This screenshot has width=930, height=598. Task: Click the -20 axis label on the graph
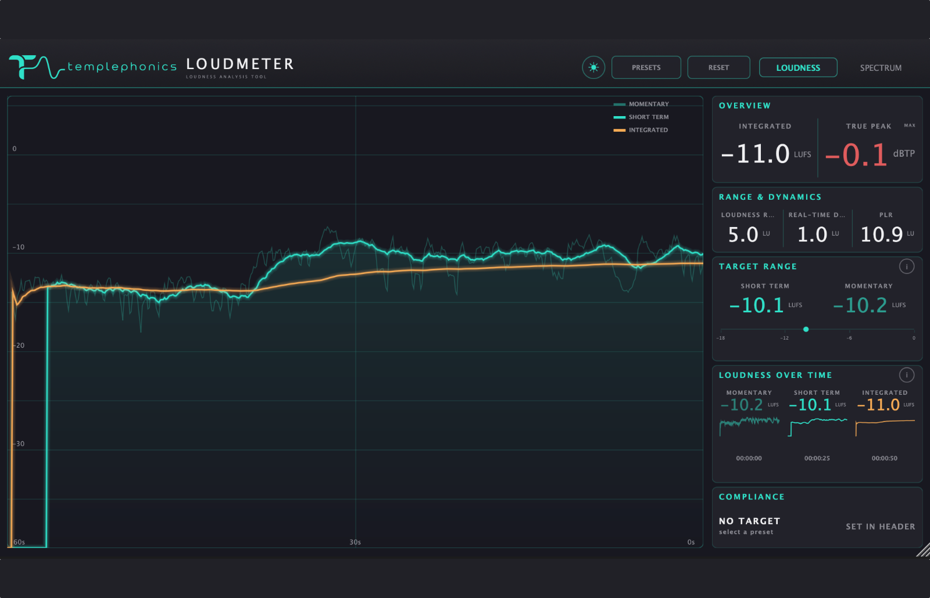coord(19,345)
